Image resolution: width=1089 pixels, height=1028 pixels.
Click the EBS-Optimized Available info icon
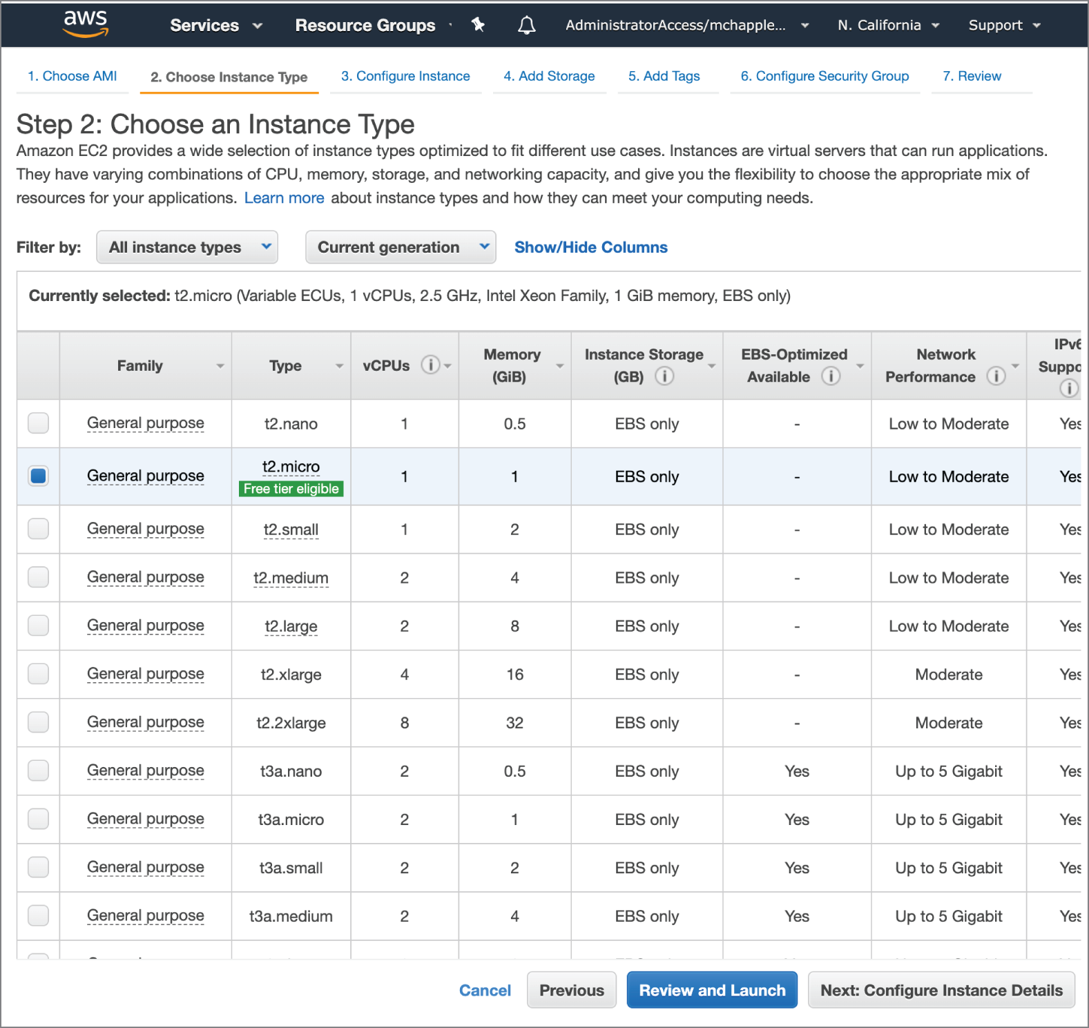click(x=831, y=376)
